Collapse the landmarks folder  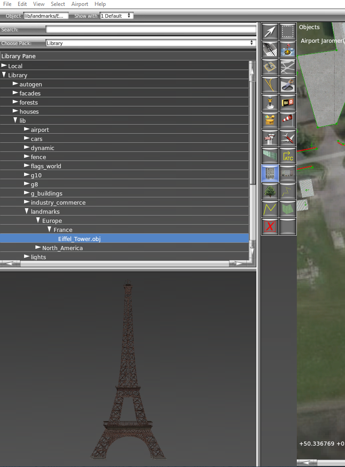pos(26,211)
